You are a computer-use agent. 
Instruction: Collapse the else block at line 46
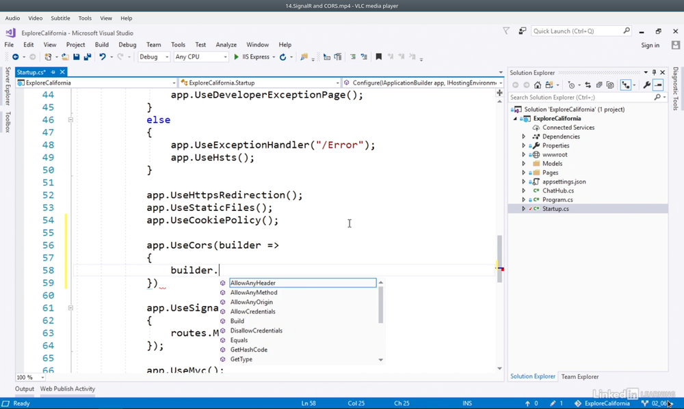click(70, 119)
